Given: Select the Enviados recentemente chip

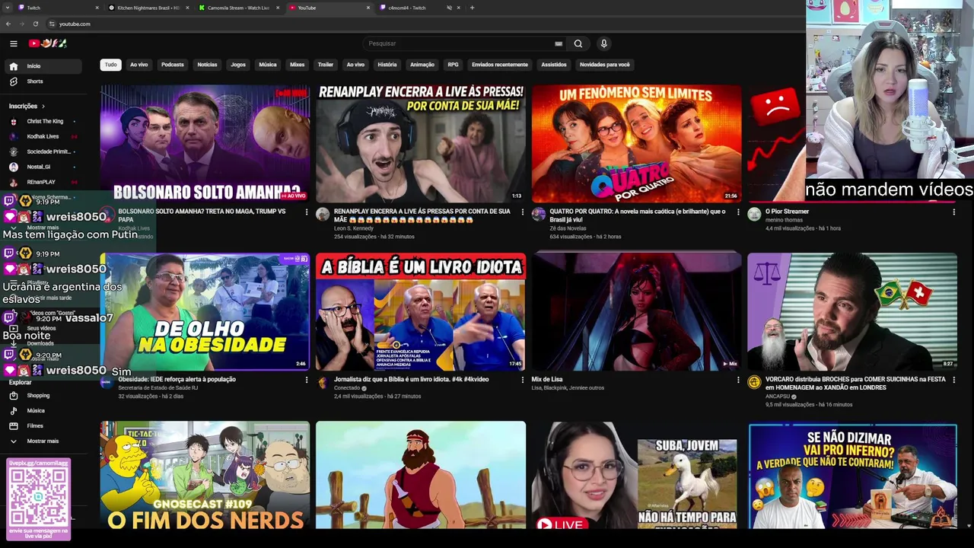Looking at the screenshot, I should [500, 65].
